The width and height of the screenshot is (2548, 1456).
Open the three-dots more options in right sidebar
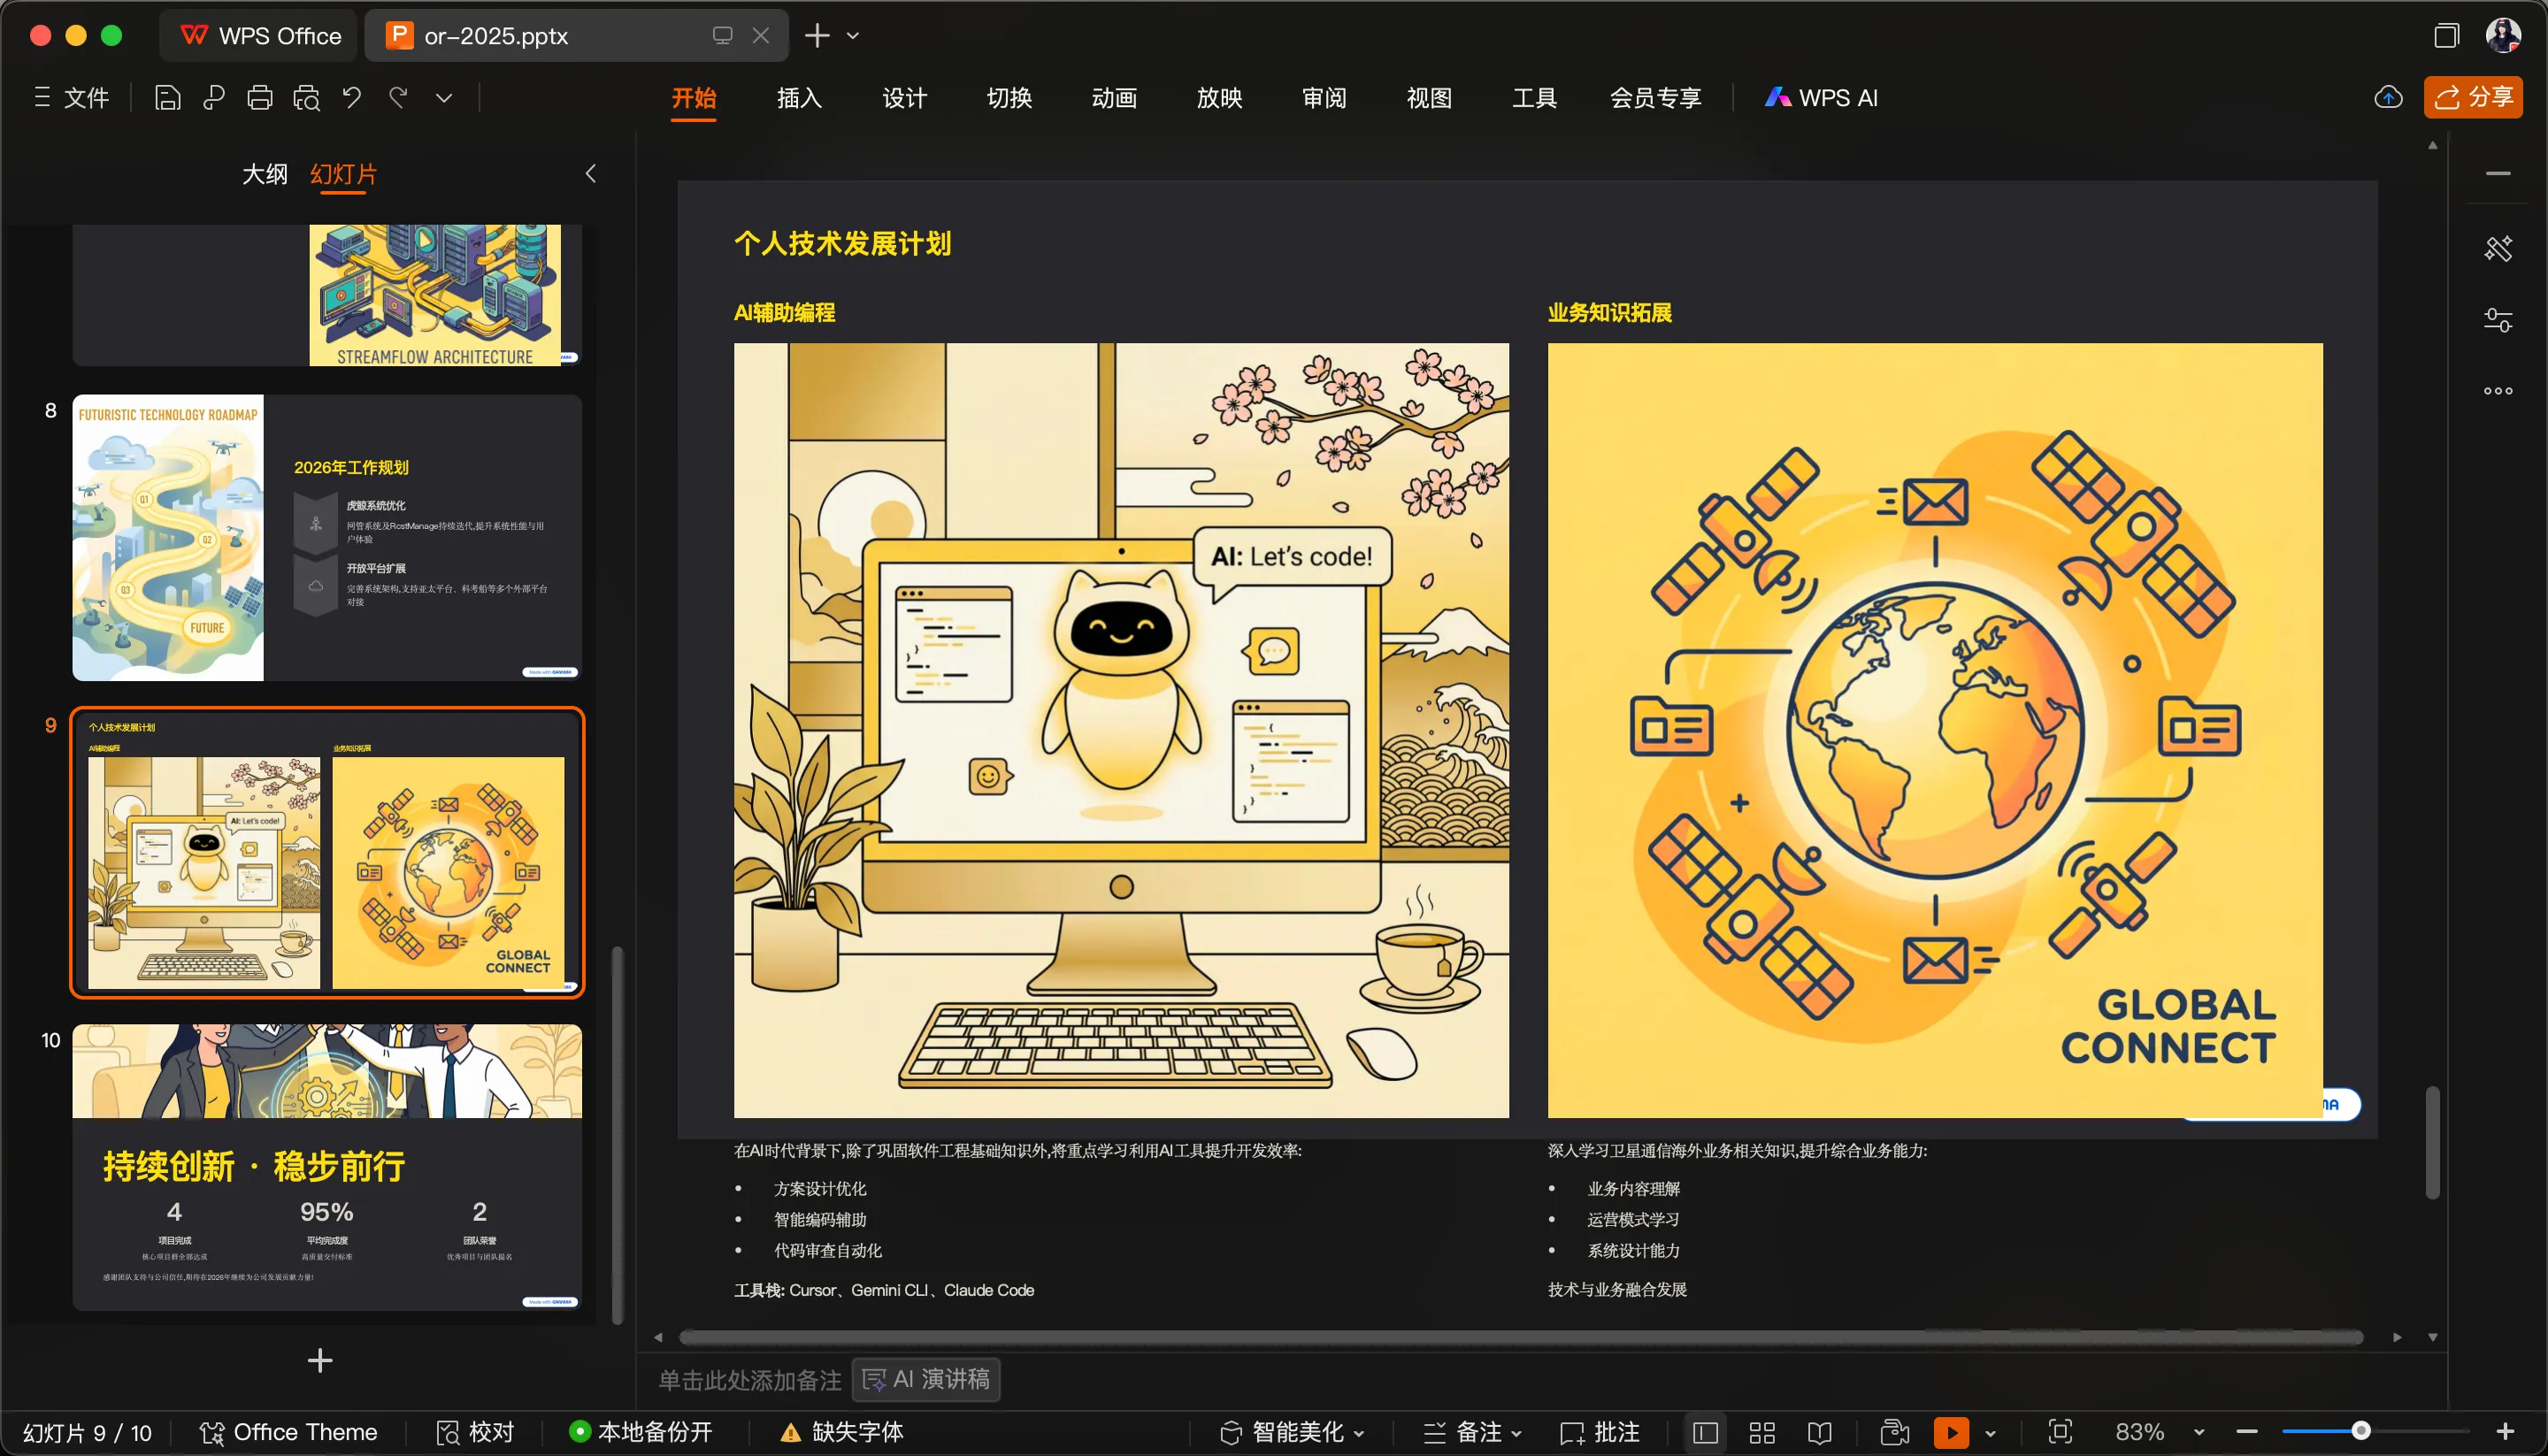tap(2498, 391)
